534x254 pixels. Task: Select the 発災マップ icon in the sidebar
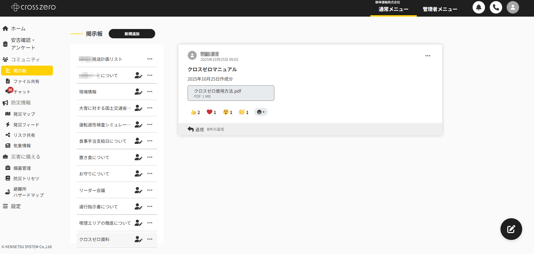7,114
